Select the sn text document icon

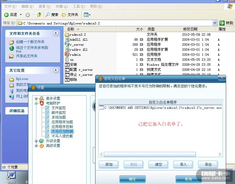[67, 60]
